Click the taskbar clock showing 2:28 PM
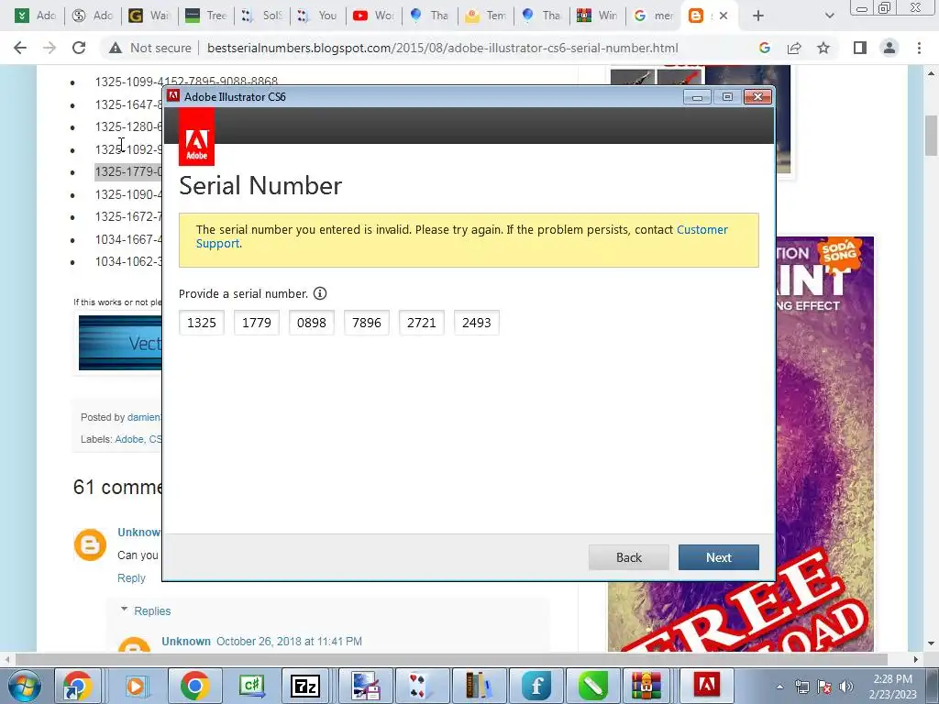 click(x=893, y=686)
